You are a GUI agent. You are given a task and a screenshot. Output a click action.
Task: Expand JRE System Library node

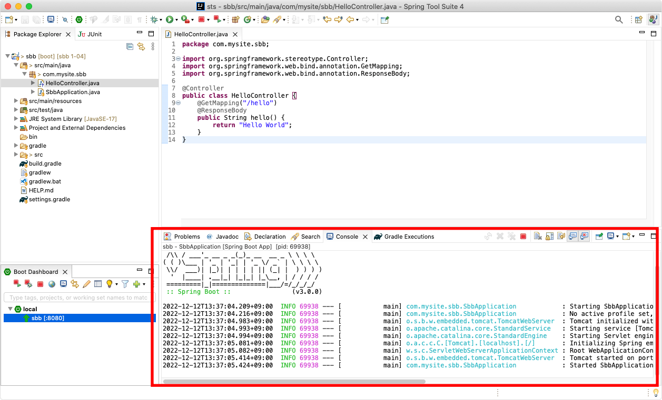coord(16,119)
